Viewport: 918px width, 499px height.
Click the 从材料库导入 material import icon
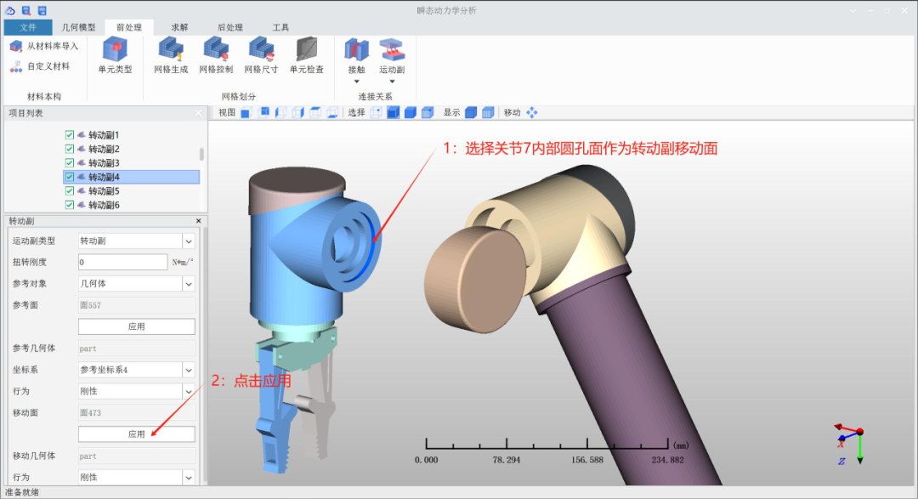[x=16, y=46]
